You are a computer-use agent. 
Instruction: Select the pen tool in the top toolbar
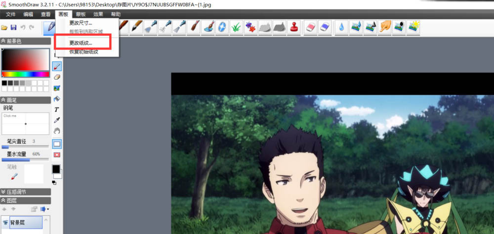coord(49,27)
